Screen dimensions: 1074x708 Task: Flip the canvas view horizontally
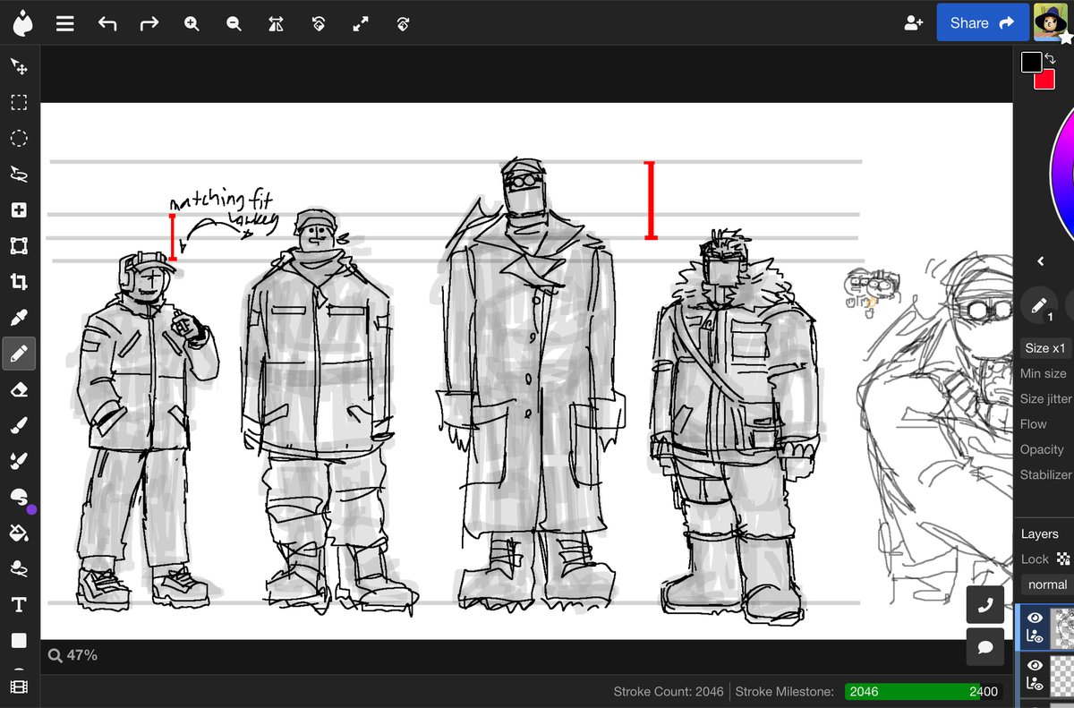tap(276, 24)
